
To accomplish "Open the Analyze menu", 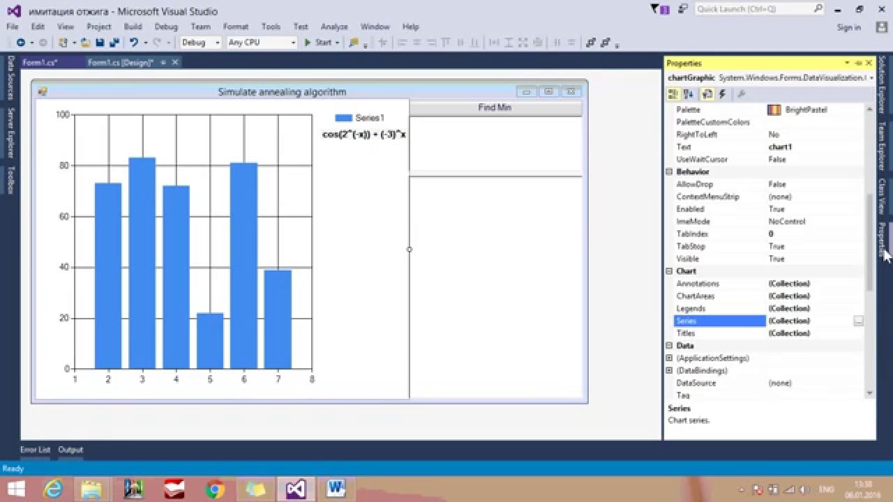I will [x=334, y=26].
